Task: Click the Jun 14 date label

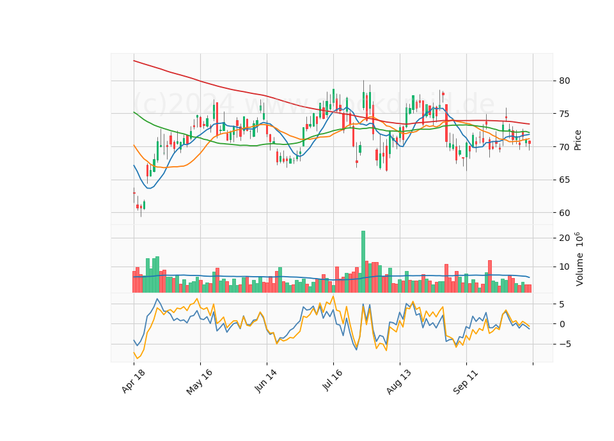Action: [x=265, y=381]
